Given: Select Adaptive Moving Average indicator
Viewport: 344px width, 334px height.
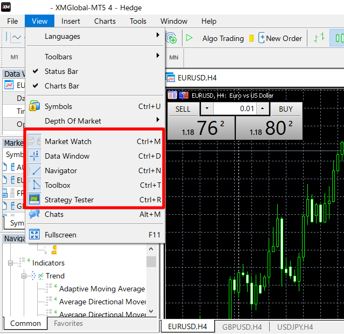Looking at the screenshot, I should [102, 289].
